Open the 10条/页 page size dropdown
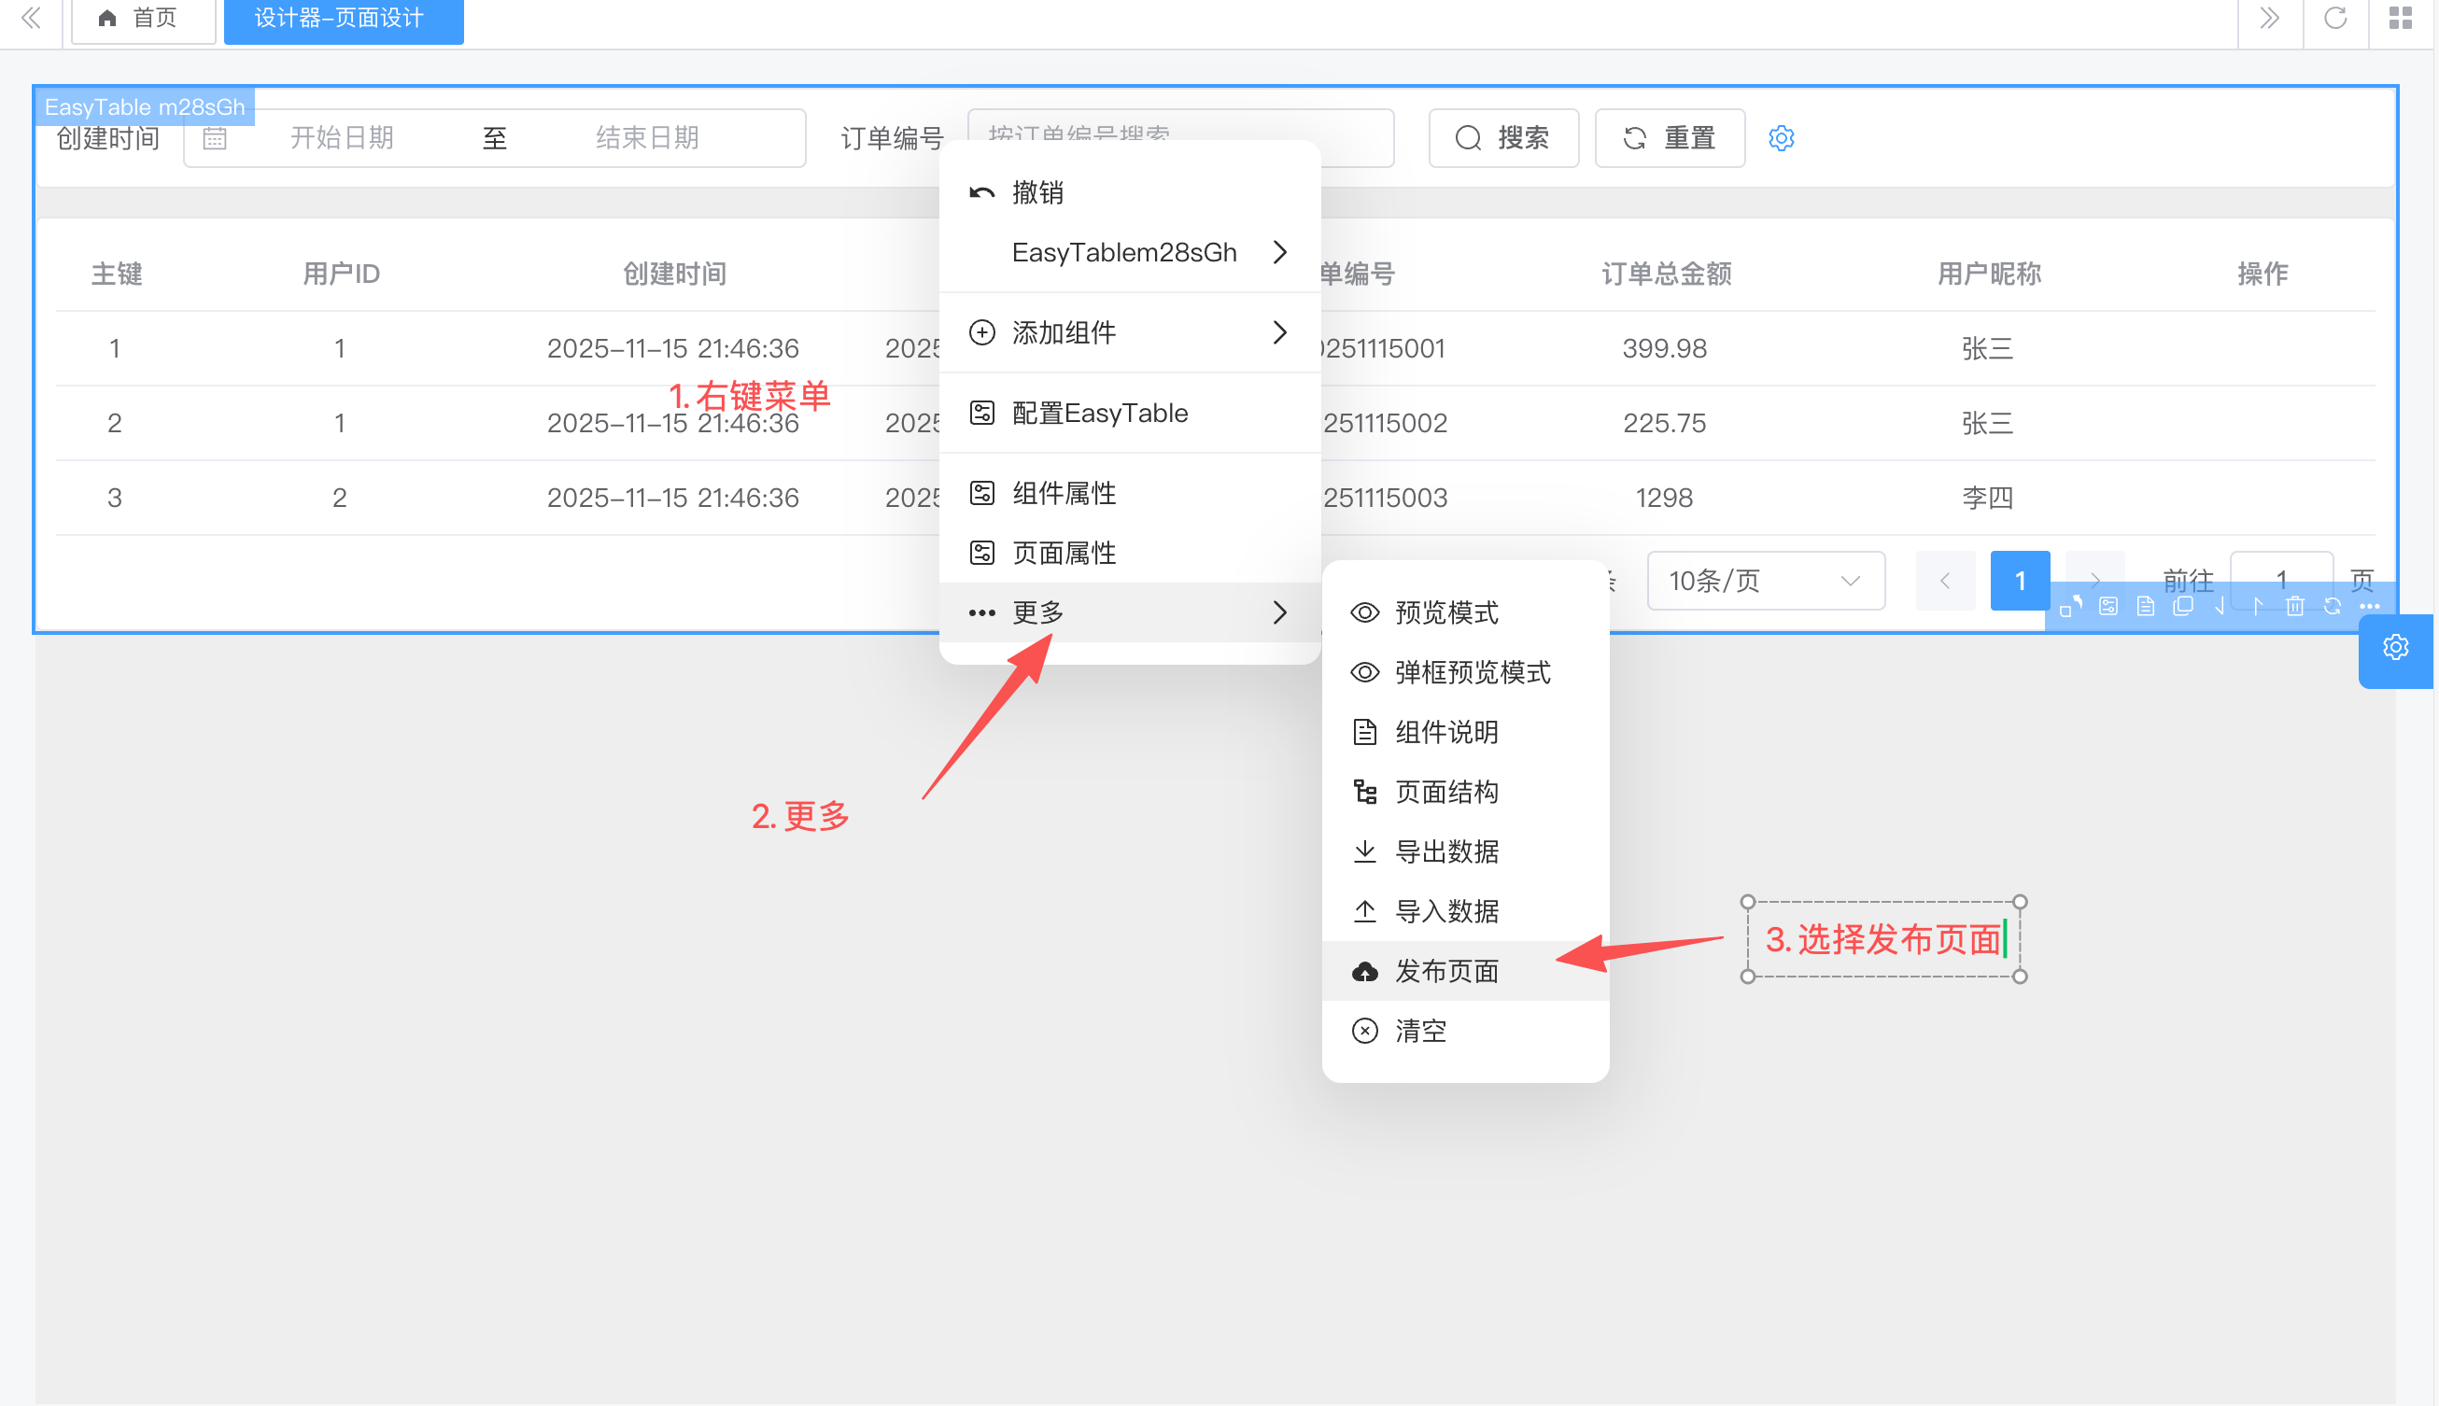This screenshot has width=2439, height=1406. [1764, 581]
